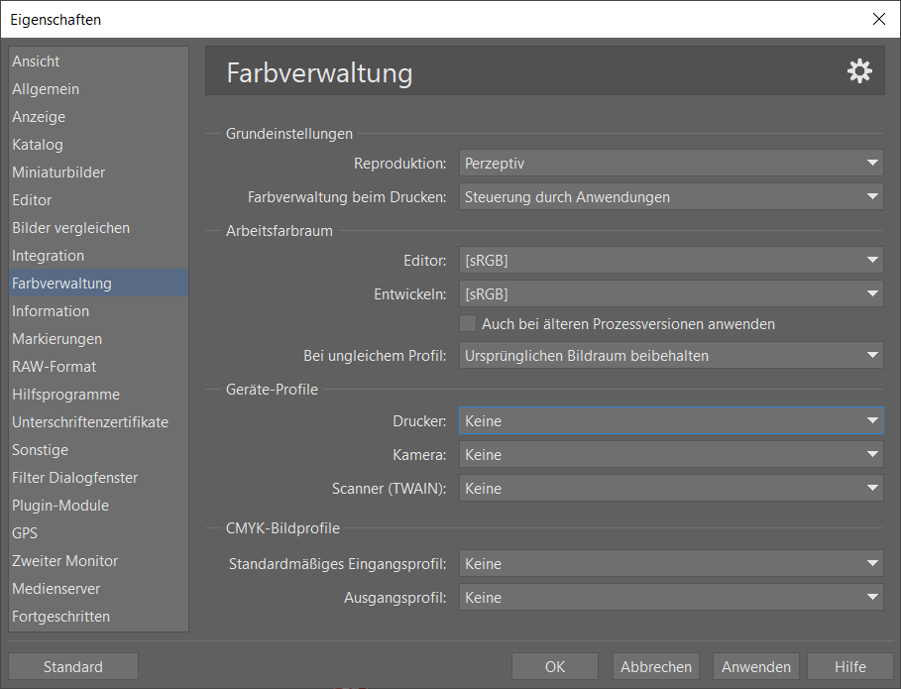Switch to the Ansicht category

pyautogui.click(x=37, y=61)
